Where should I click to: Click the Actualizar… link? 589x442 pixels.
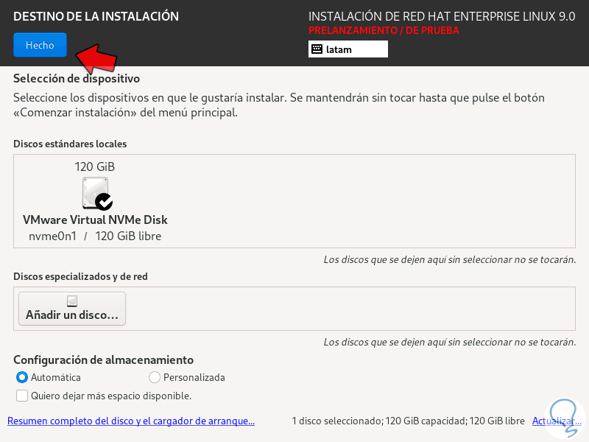tap(557, 421)
